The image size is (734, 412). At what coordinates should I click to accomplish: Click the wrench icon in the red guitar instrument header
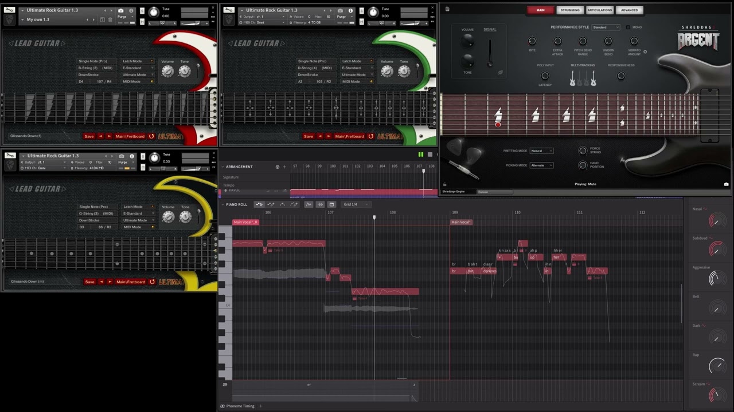[9, 10]
